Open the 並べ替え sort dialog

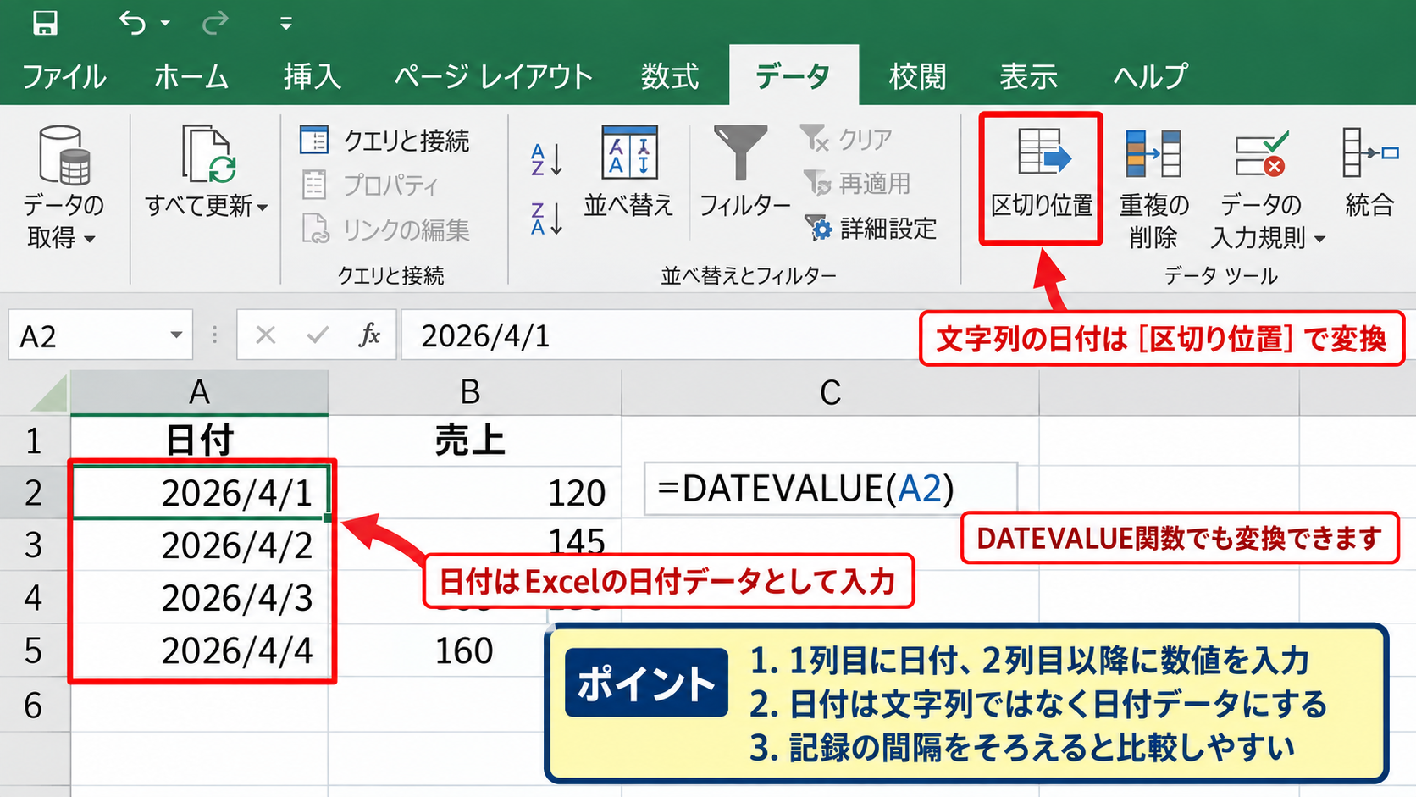pos(628,172)
